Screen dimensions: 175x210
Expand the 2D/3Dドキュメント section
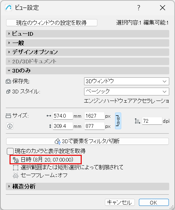pos(87,61)
